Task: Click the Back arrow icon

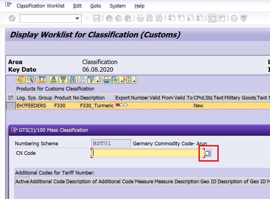Action: click(109, 18)
